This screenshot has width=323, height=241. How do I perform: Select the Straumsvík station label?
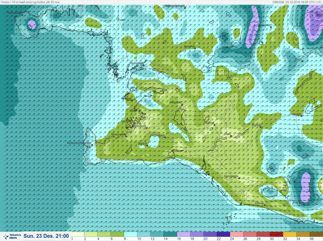(118, 135)
